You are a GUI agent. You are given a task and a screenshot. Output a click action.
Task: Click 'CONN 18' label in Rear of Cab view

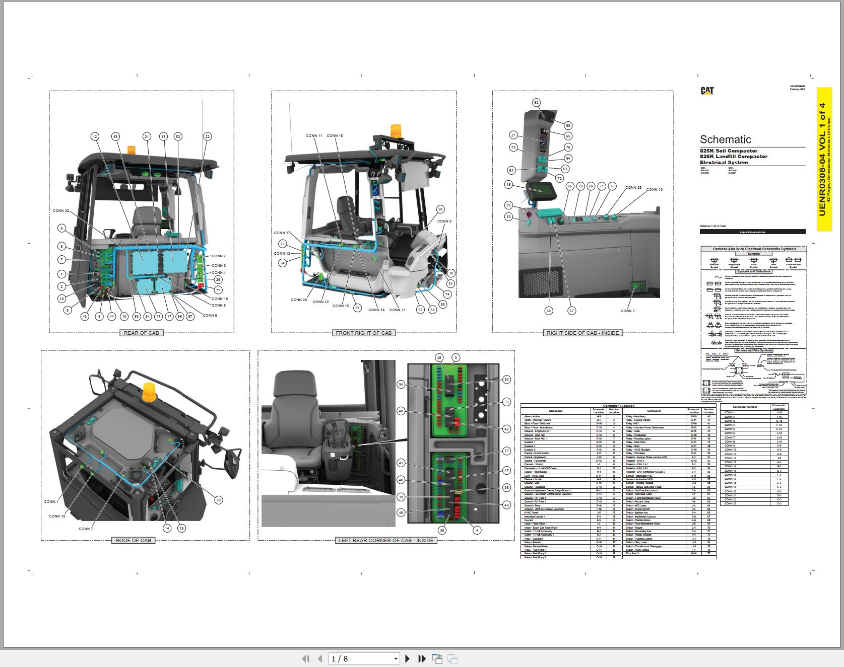pyautogui.click(x=220, y=299)
